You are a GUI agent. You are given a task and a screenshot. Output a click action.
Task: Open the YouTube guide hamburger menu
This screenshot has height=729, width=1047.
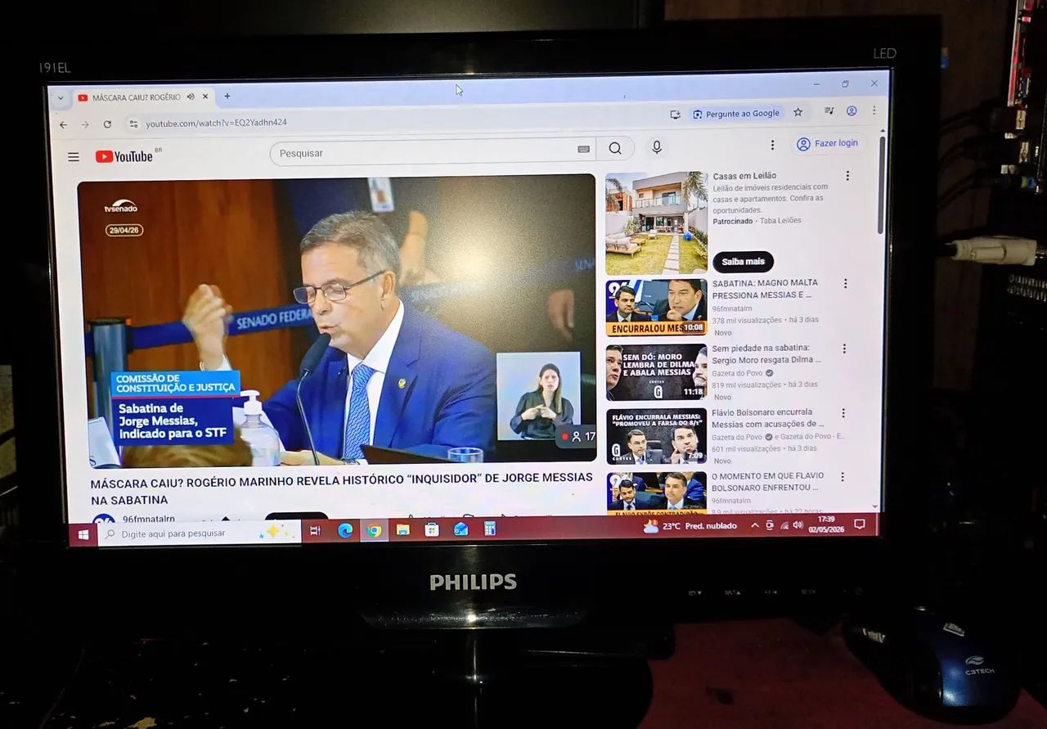pyautogui.click(x=74, y=156)
